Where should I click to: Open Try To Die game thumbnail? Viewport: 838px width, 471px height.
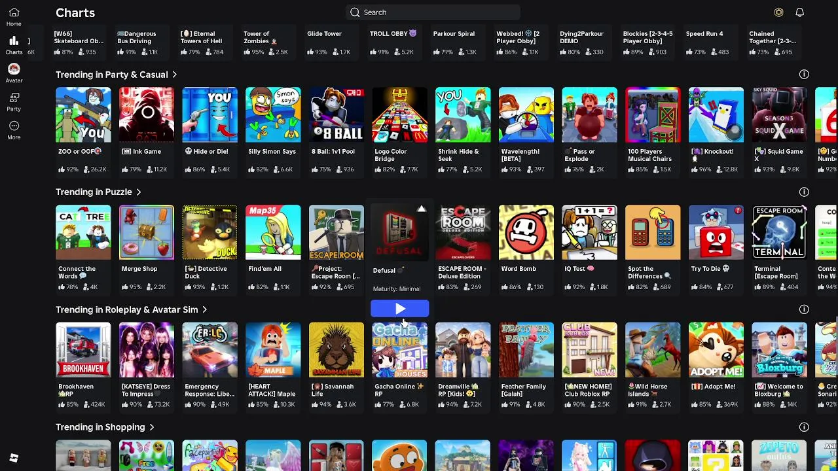point(716,232)
